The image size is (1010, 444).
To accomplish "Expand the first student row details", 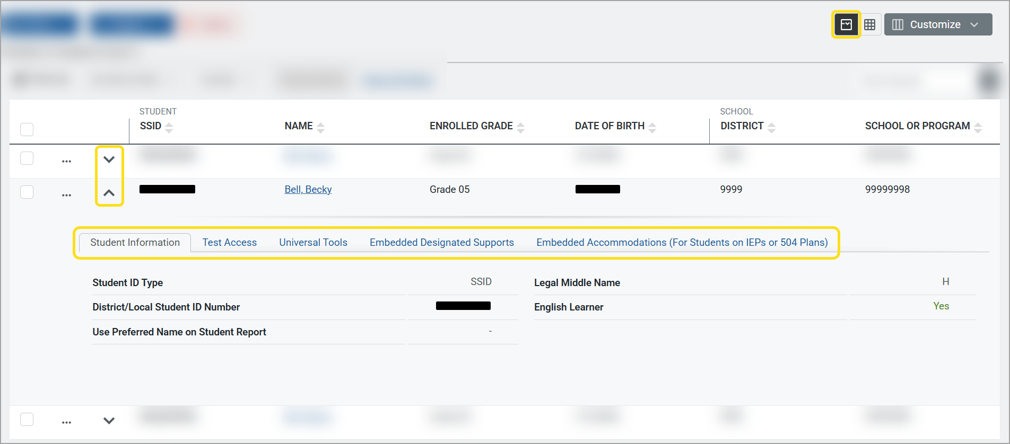I will pyautogui.click(x=109, y=159).
